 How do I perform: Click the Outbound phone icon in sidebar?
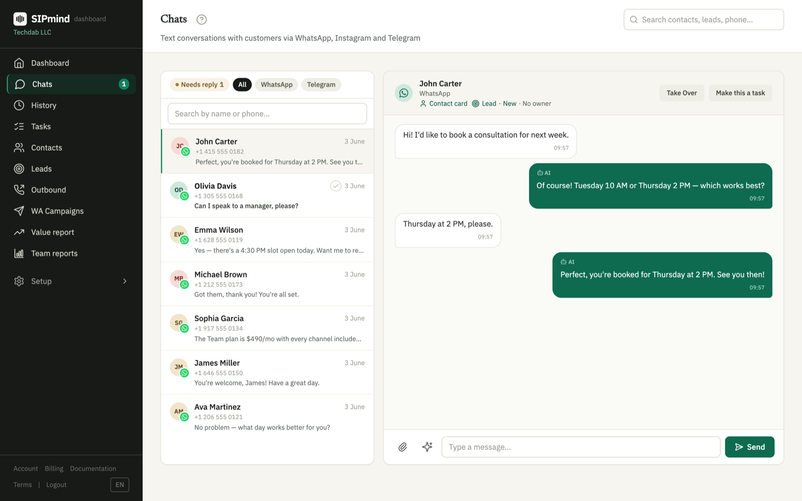click(19, 190)
